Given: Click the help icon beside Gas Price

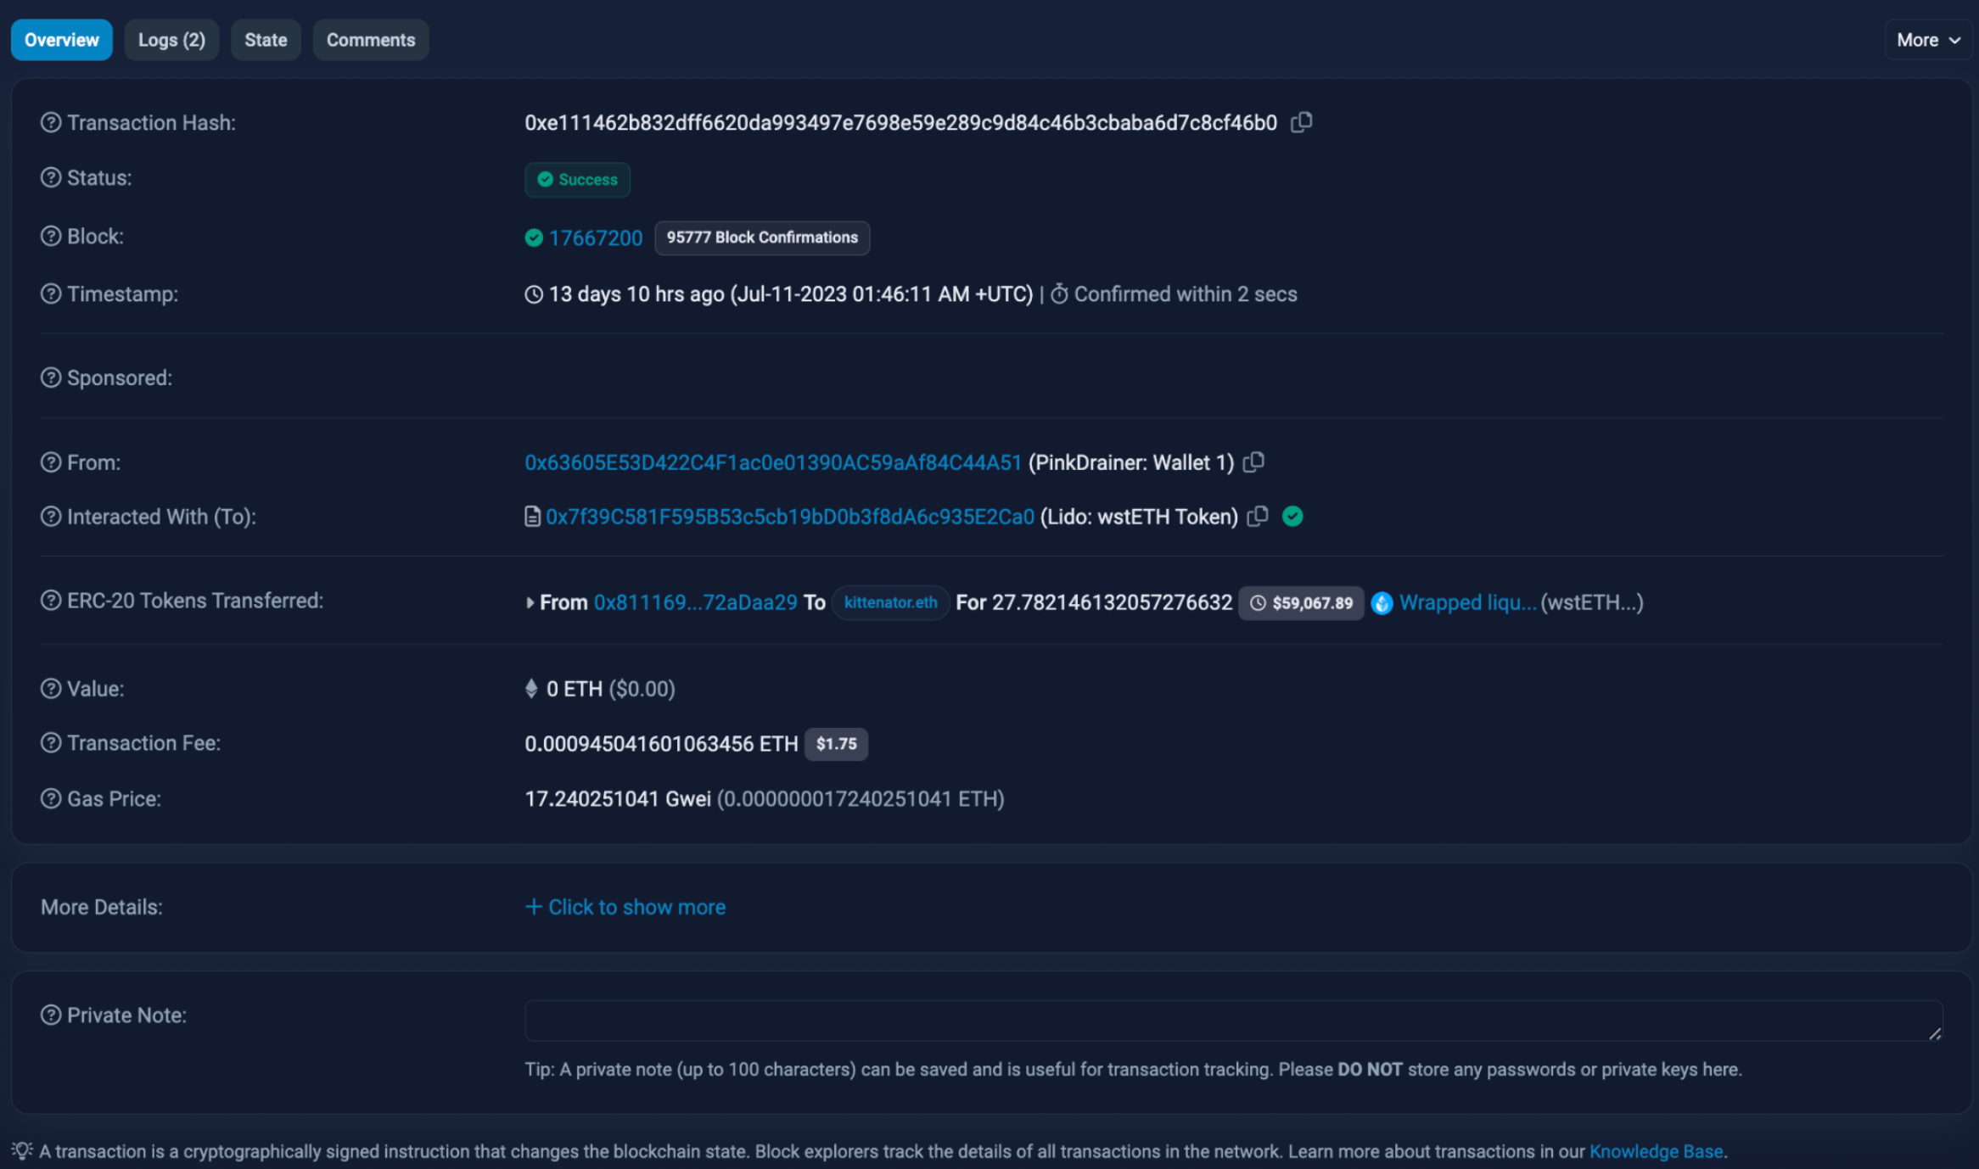Looking at the screenshot, I should click(51, 799).
